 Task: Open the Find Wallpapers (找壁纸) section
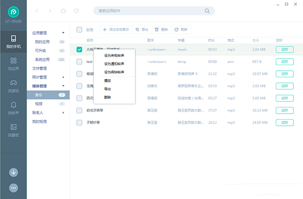[13, 130]
